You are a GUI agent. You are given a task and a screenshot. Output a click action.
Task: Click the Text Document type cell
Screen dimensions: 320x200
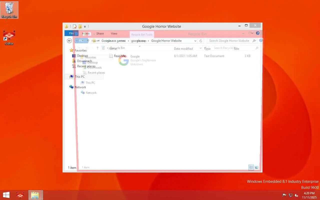(x=214, y=56)
